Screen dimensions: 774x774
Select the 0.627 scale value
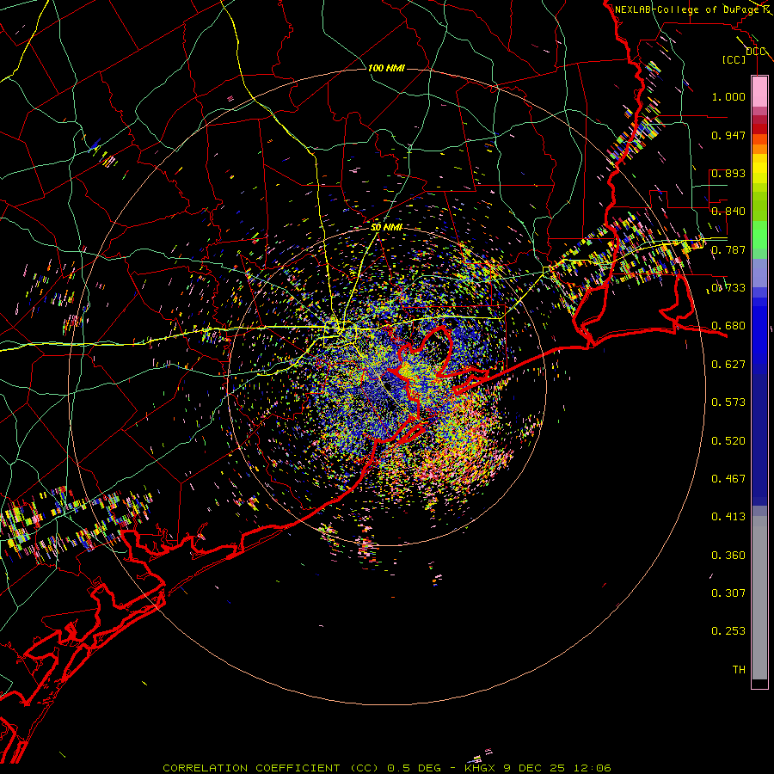point(728,365)
